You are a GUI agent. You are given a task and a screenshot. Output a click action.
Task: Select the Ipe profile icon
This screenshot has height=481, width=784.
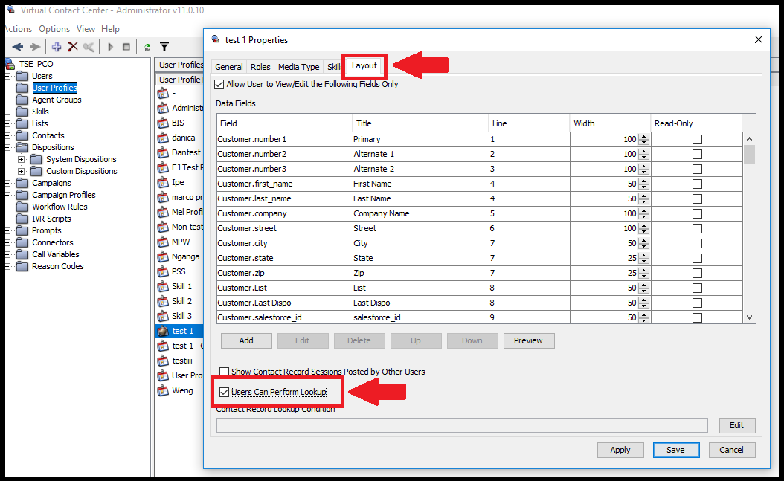[x=163, y=182]
